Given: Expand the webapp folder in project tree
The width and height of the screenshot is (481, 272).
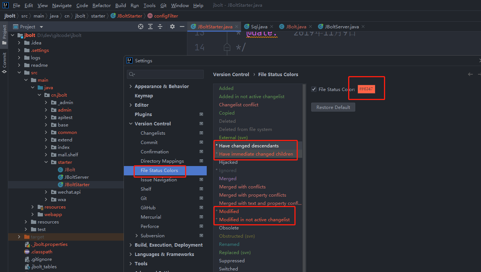Looking at the screenshot, I should pyautogui.click(x=32, y=214).
